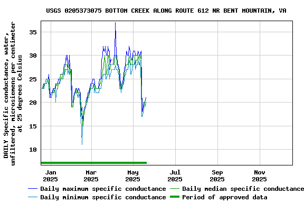This screenshot has height=203, width=304.
Task: Click the chart title mentioning BOTTOM CREEK
Action: 166,11
